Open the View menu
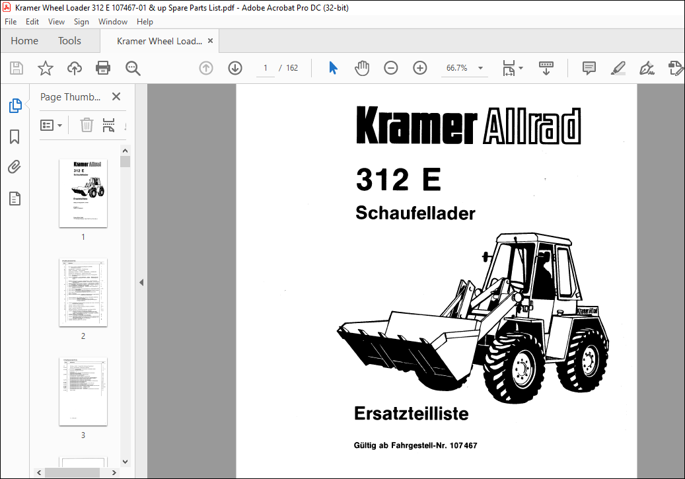 coord(56,21)
